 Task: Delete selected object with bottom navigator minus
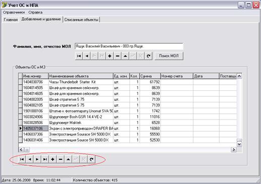(60, 159)
